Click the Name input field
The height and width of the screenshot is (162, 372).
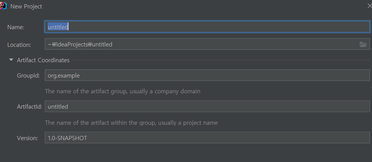coord(207,27)
